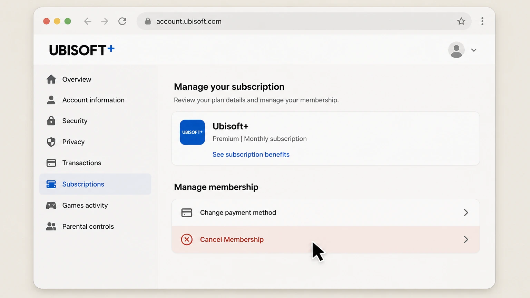The width and height of the screenshot is (530, 298).
Task: Click the Games activity controller icon
Action: point(51,206)
